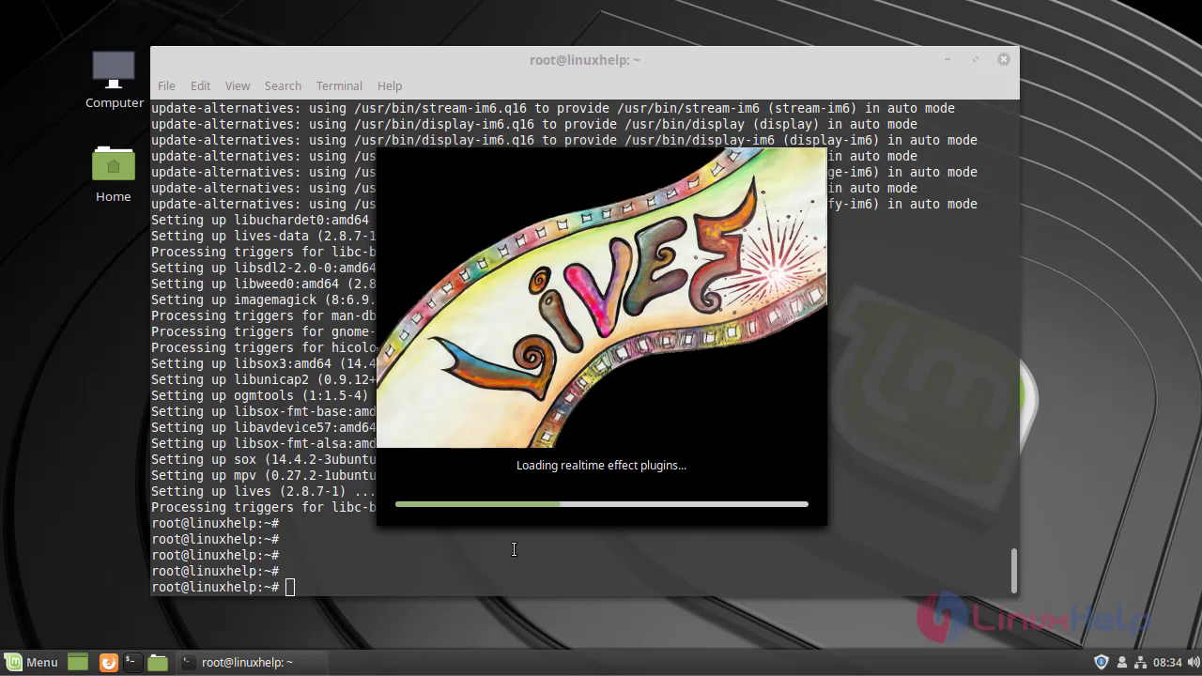Click the 'Setting up mpv (0.27.2-1ubuntu' line
1202x676 pixels.
[x=263, y=475]
